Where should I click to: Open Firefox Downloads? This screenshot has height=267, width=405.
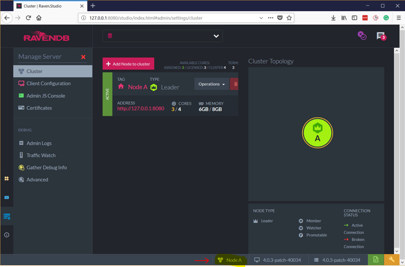(334, 18)
